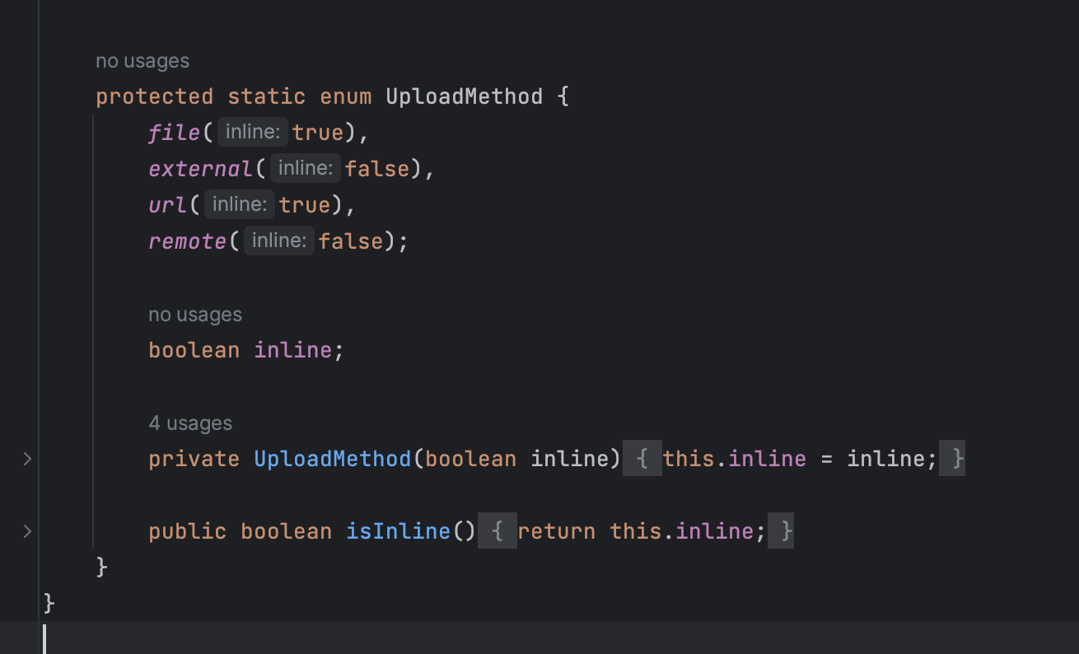Expand the folded isInline method via gutter chevron

point(27,531)
